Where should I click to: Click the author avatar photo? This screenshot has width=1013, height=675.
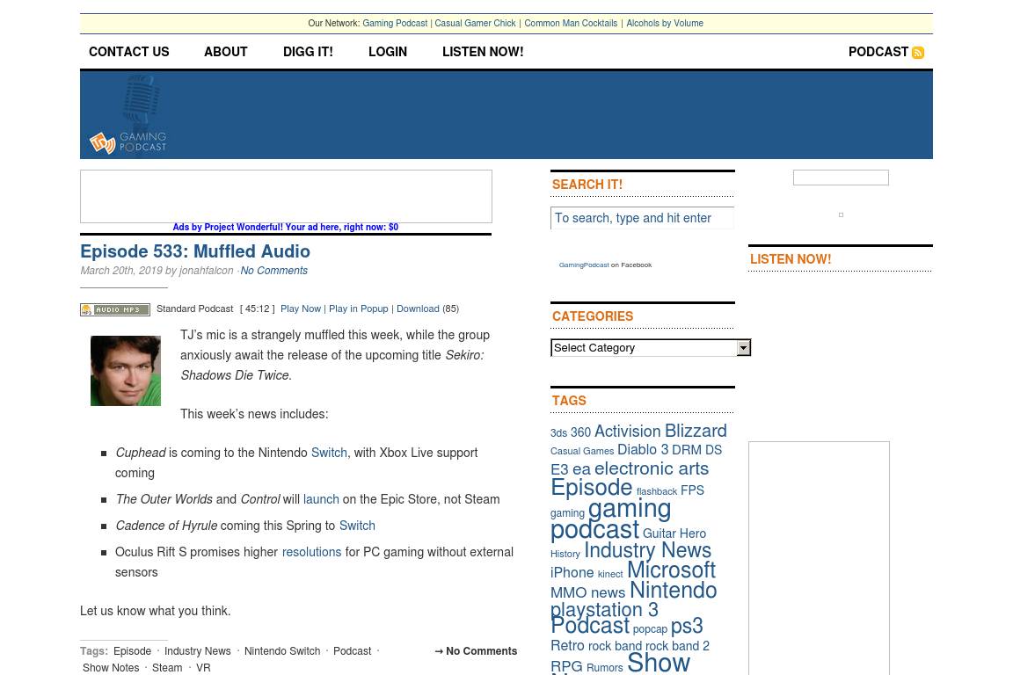(126, 371)
